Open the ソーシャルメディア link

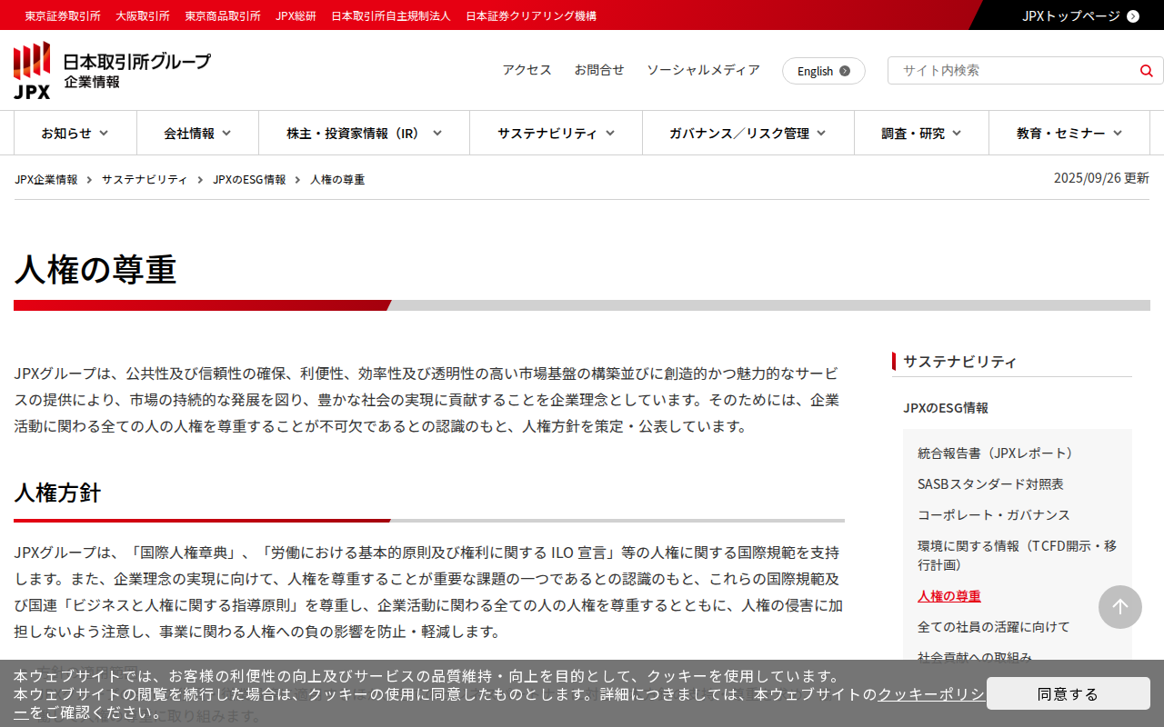[x=703, y=70]
